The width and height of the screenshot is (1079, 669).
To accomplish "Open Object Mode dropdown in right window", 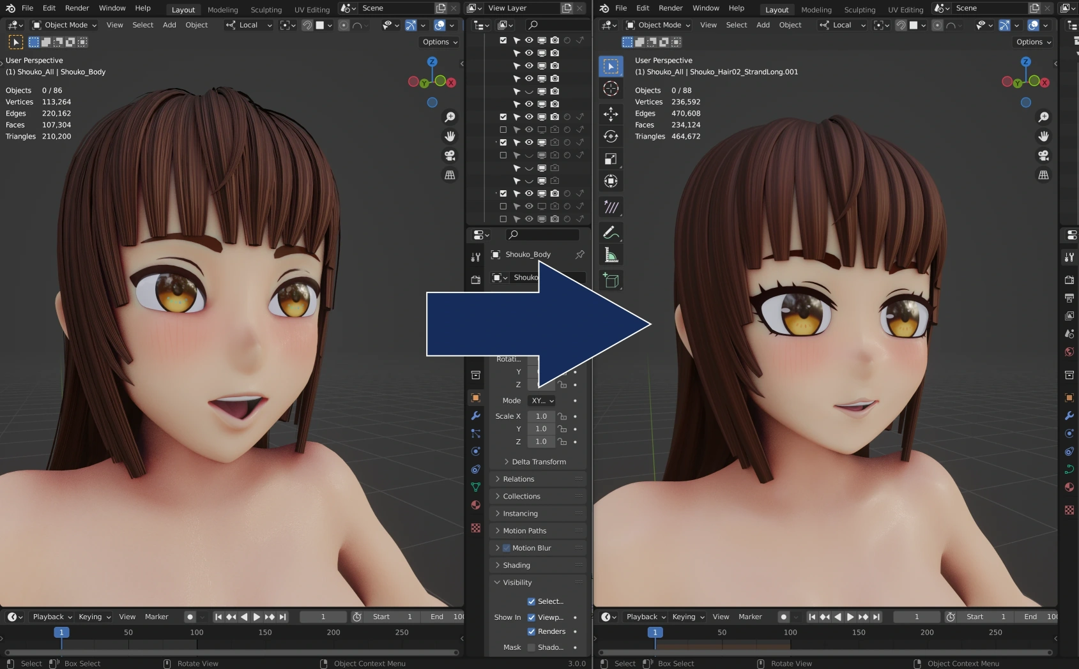I will 658,25.
